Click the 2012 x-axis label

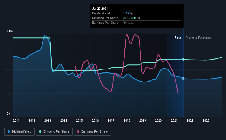(x=32, y=120)
